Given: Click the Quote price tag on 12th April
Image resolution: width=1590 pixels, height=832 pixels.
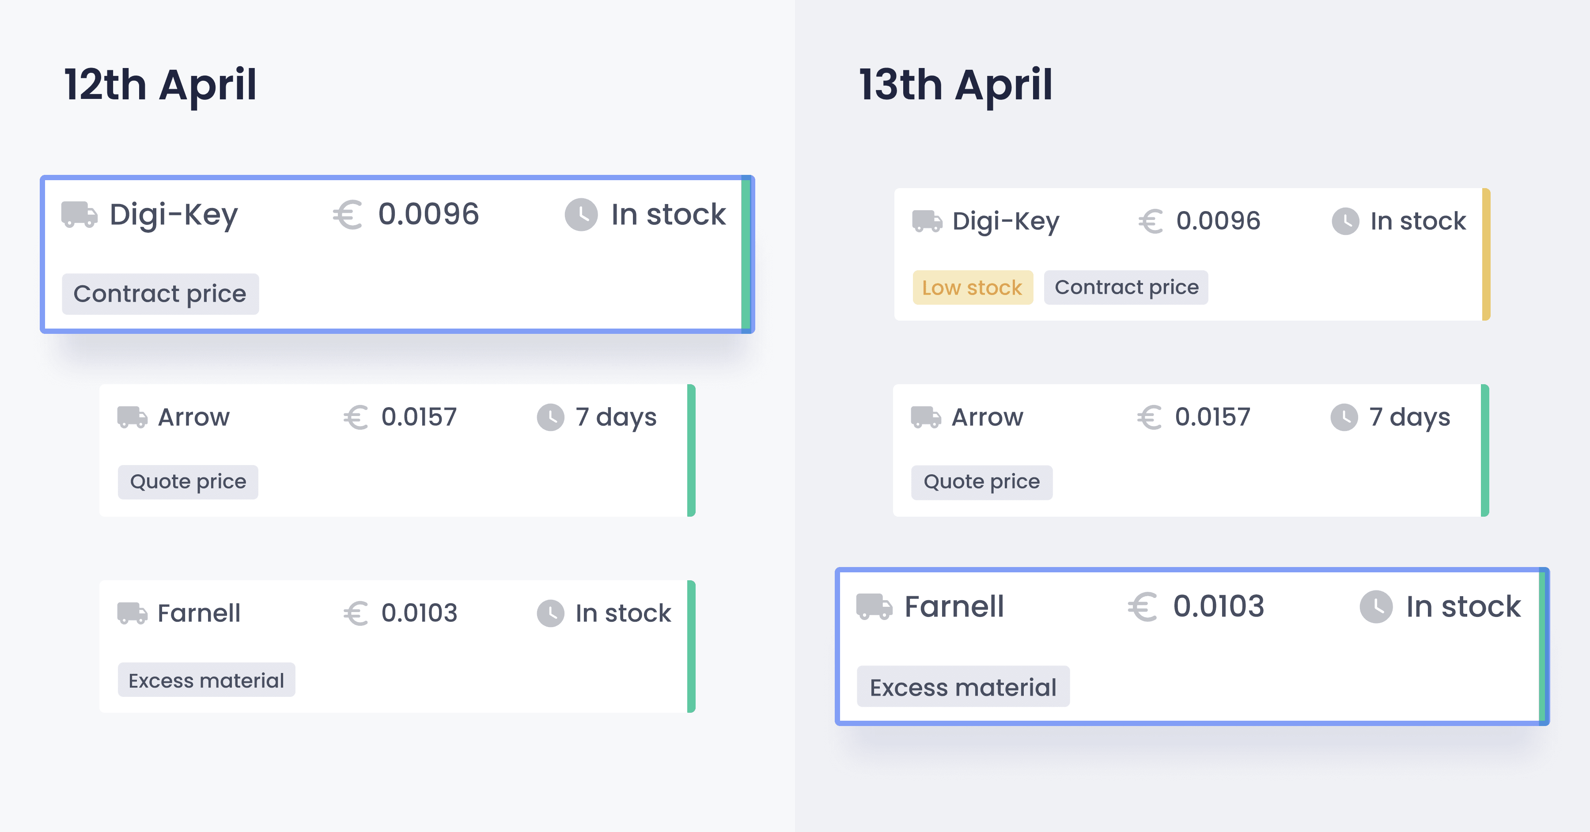Looking at the screenshot, I should point(188,481).
